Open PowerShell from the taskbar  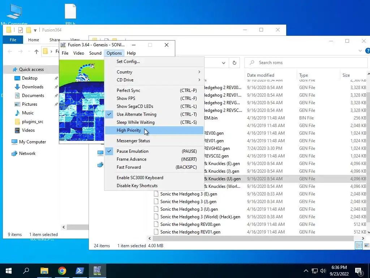(x=79, y=271)
